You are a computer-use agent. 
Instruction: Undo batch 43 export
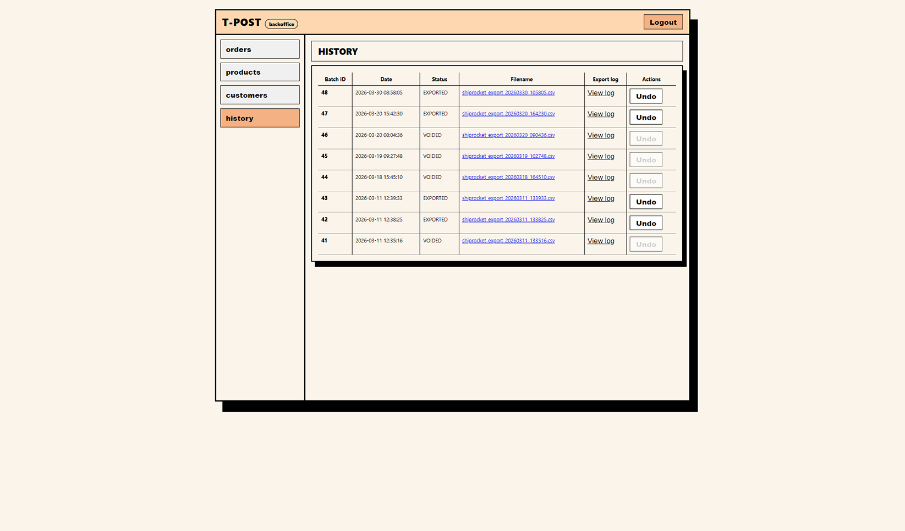(x=645, y=201)
